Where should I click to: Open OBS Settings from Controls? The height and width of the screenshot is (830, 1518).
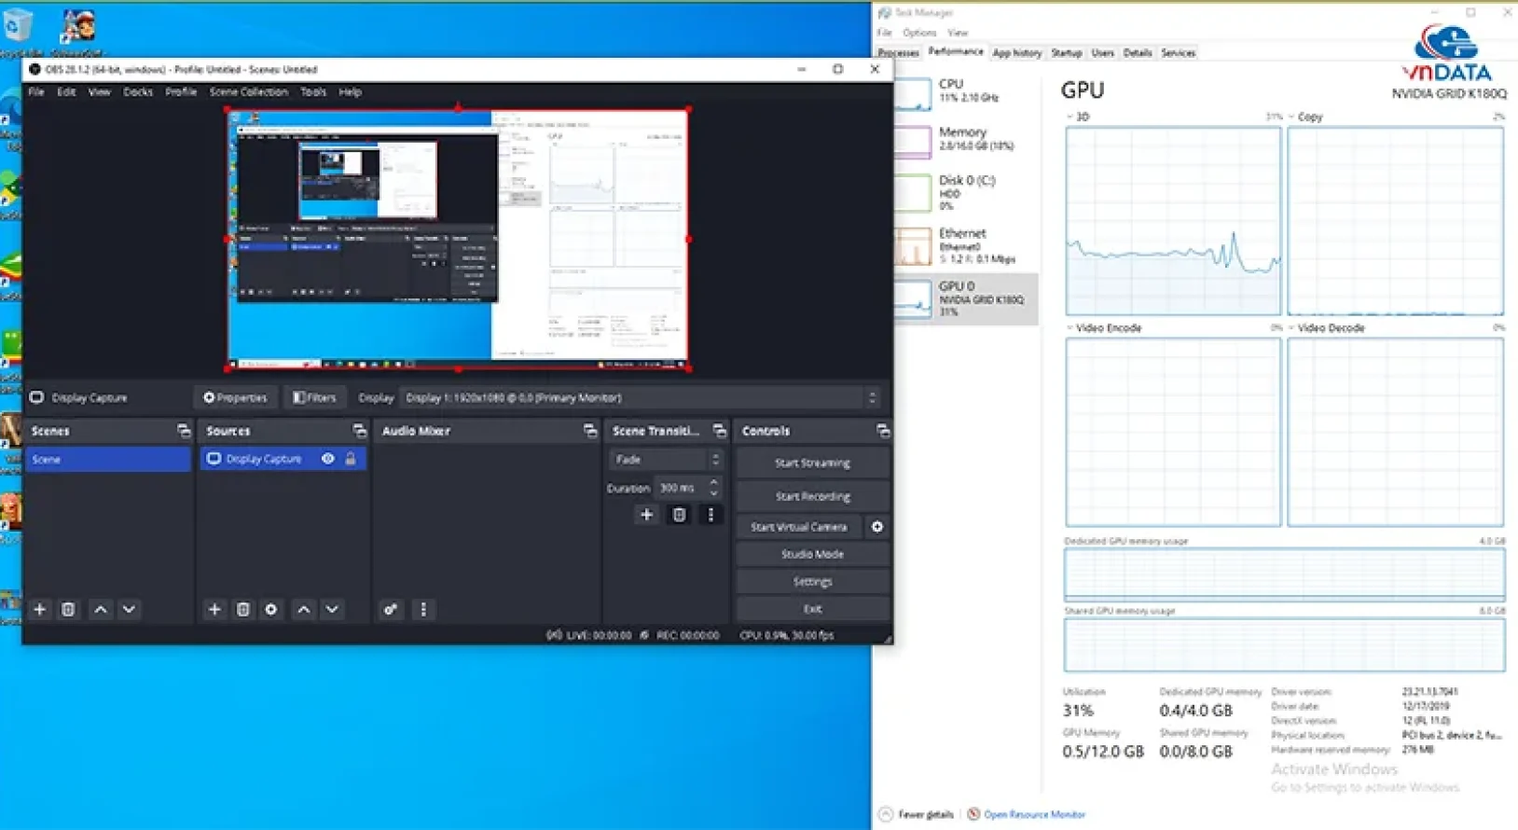[812, 581]
